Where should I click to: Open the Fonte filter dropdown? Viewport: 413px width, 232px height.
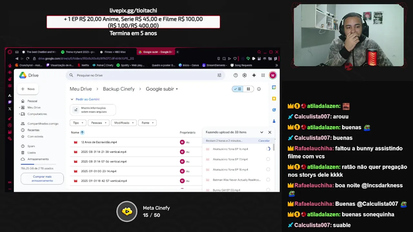pos(147,123)
